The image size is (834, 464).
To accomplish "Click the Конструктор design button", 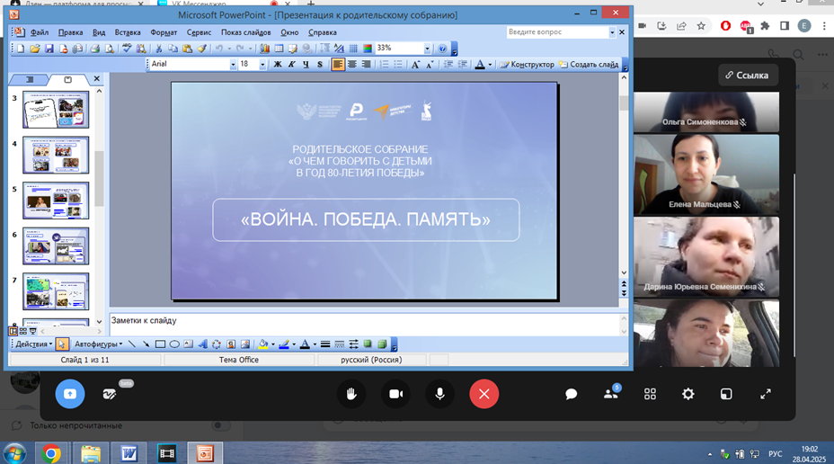I will click(528, 65).
